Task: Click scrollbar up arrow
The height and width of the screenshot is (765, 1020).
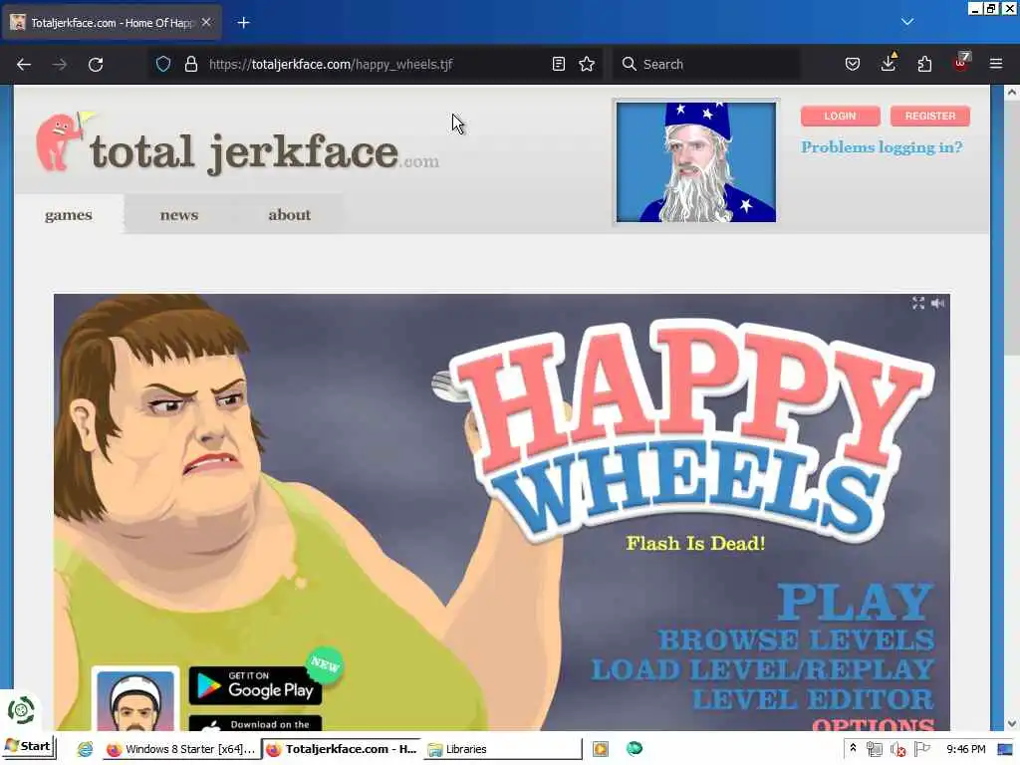Action: click(x=1012, y=93)
